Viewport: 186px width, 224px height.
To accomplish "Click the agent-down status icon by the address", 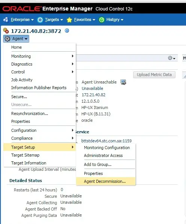I will pyautogui.click(x=6, y=31).
